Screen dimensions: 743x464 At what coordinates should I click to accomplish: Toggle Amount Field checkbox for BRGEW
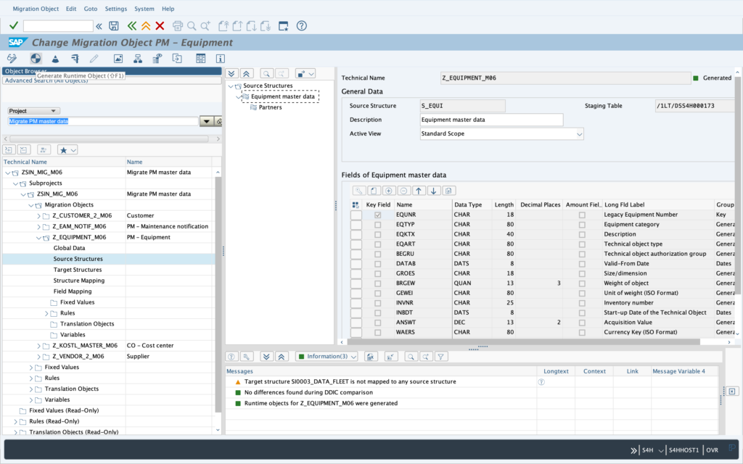pos(582,283)
